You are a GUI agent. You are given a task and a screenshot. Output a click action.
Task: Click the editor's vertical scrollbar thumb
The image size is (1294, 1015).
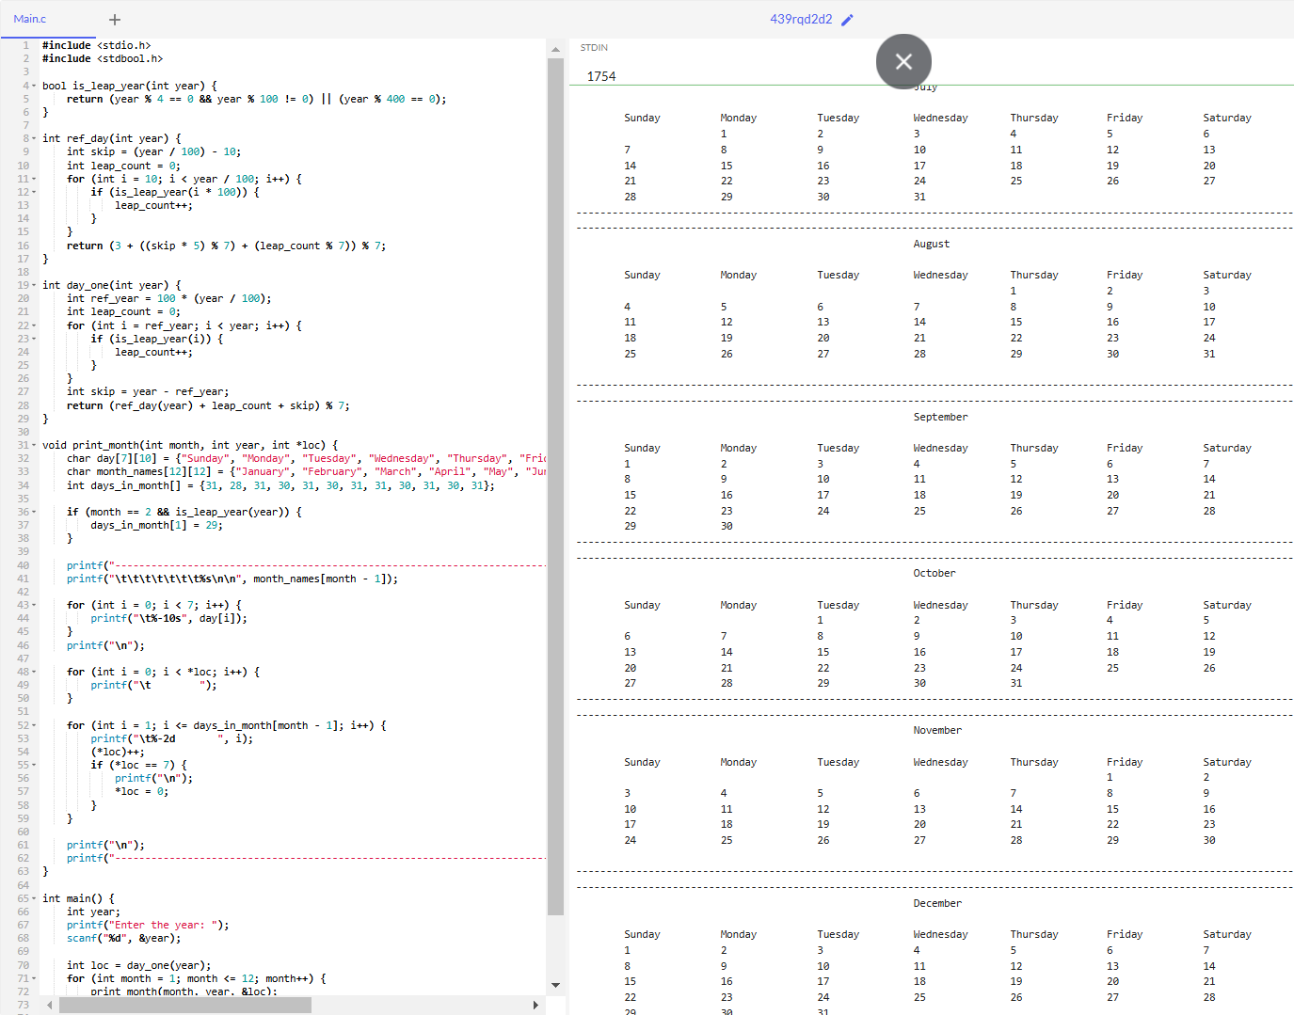555,484
